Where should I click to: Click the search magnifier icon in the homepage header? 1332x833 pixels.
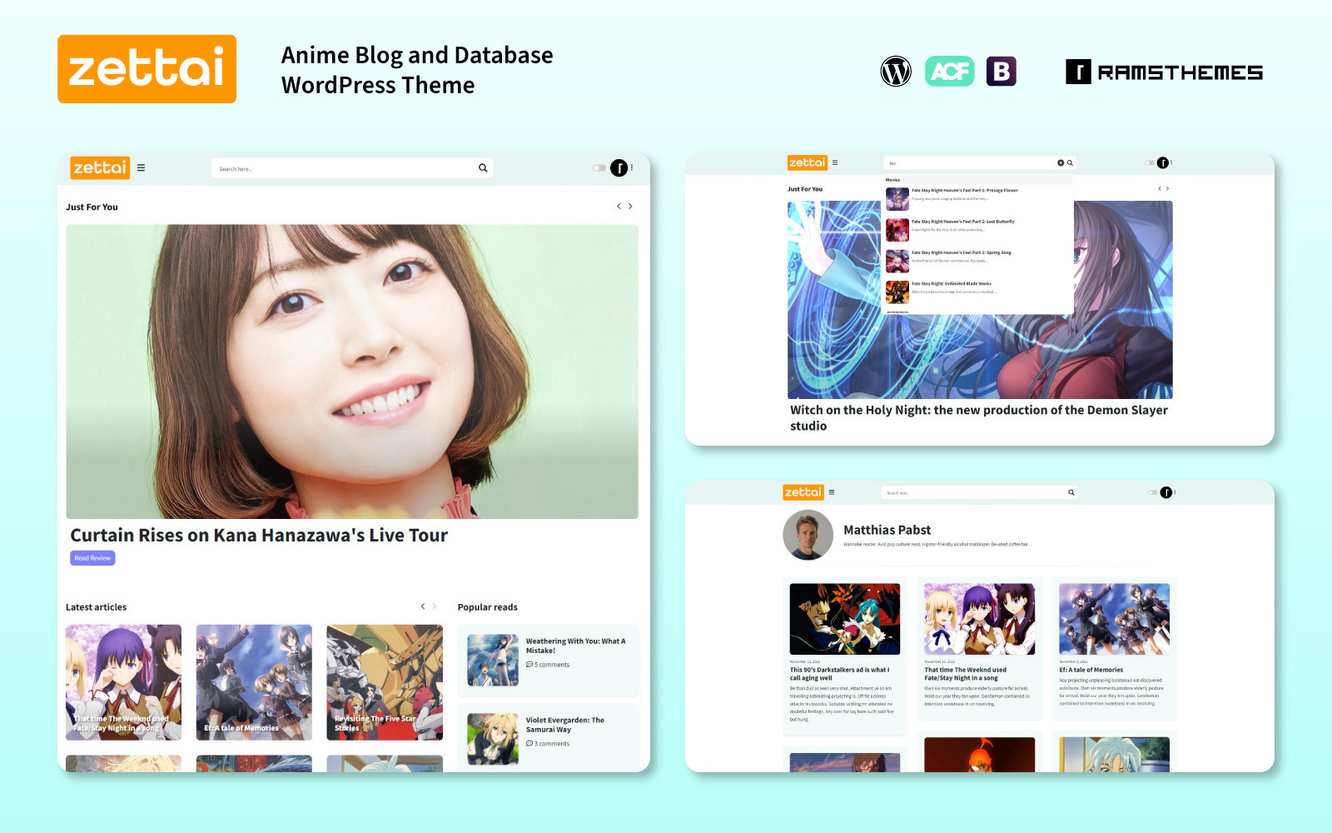click(482, 167)
